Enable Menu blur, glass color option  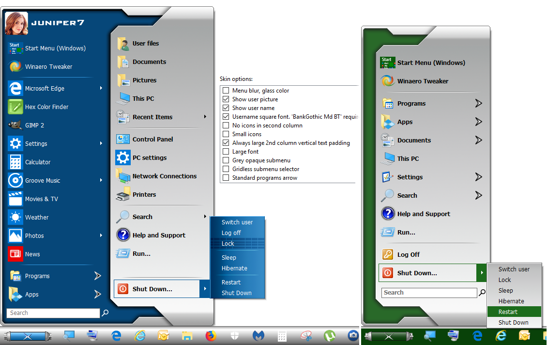(226, 91)
